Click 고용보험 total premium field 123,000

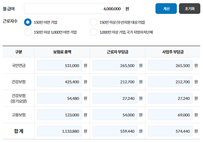60,115
